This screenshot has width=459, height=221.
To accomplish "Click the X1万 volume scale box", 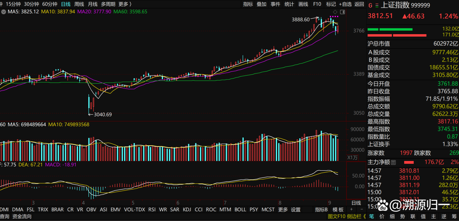I will click(352, 157).
